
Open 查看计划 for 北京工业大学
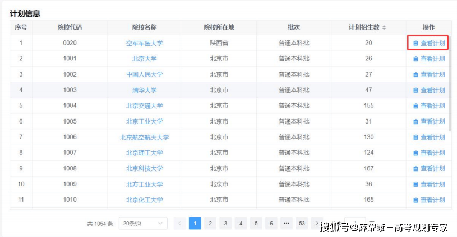click(x=429, y=122)
